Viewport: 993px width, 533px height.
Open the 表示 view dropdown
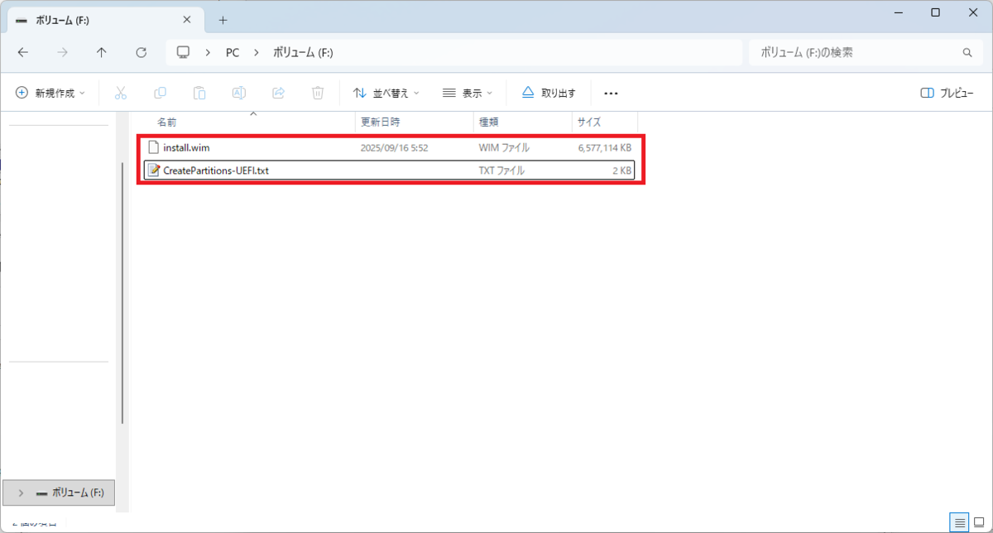pos(468,93)
